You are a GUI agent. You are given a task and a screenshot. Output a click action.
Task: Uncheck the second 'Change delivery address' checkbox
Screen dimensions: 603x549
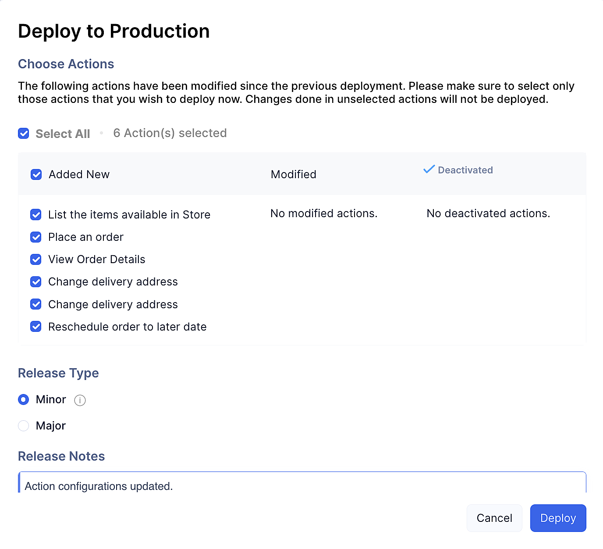(36, 304)
